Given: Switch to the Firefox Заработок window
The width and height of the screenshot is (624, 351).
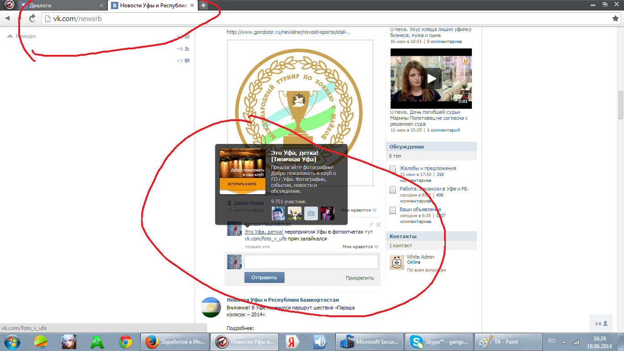Looking at the screenshot, I should (174, 341).
